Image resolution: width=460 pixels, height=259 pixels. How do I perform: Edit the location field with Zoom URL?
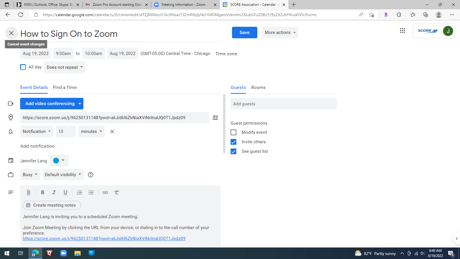114,118
